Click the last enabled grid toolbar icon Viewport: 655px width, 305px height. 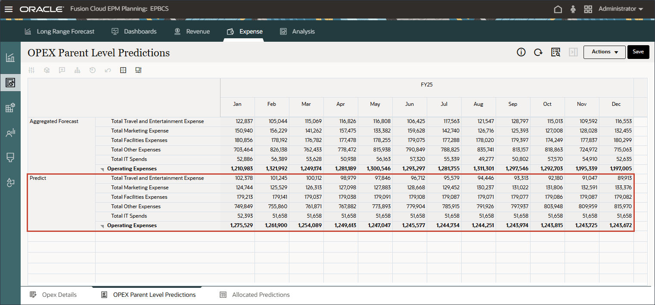pos(138,70)
